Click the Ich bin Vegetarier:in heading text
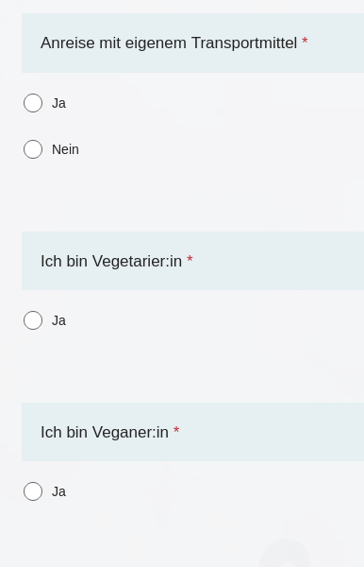The height and width of the screenshot is (567, 364). [111, 261]
